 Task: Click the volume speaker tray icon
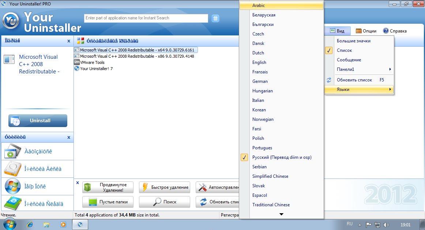[386, 225]
